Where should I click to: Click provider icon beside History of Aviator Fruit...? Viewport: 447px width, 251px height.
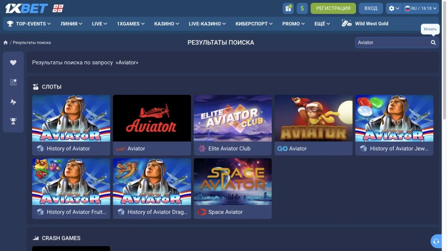[40, 212]
